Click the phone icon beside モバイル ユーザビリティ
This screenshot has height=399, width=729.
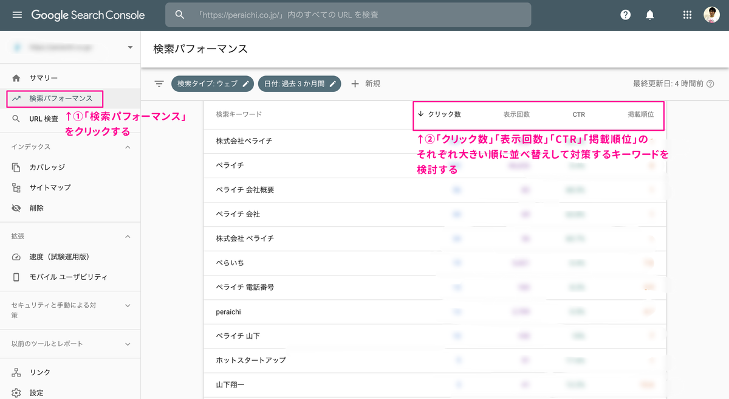coord(16,277)
